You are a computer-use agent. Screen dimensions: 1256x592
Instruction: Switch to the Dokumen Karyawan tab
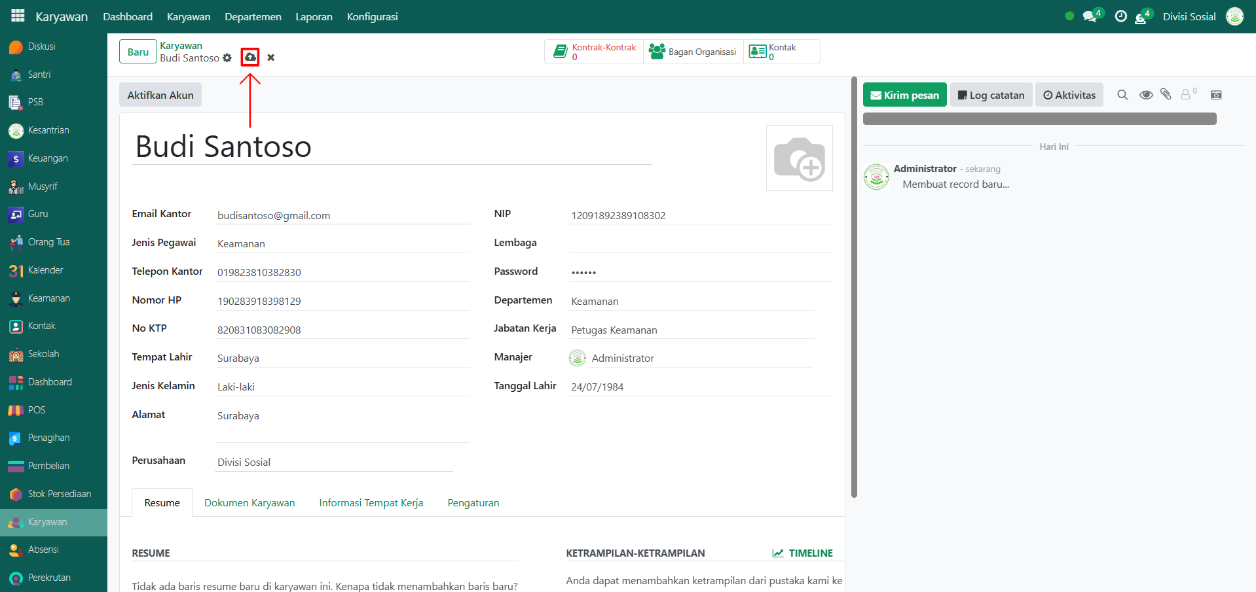[249, 502]
